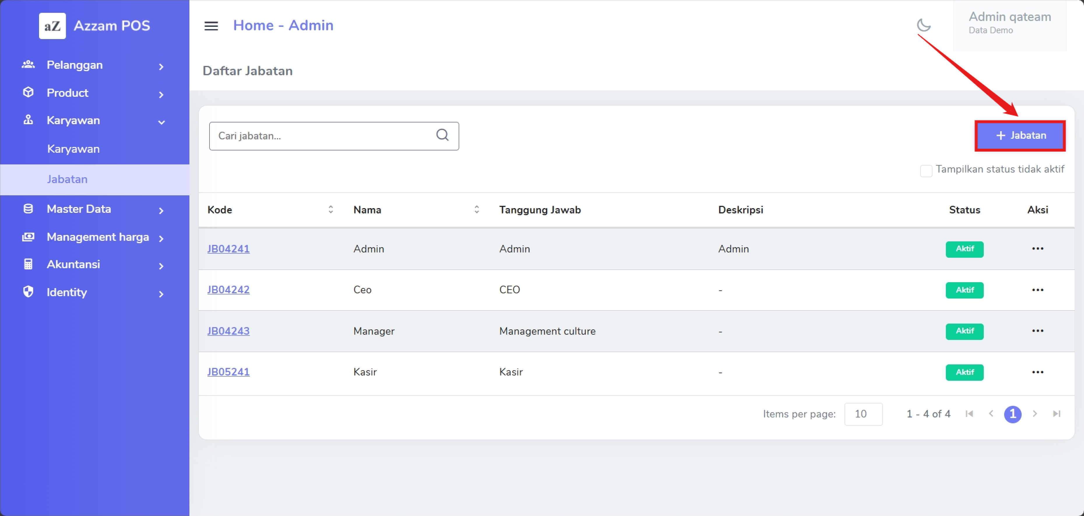Switch to dark mode via moon icon
The width and height of the screenshot is (1084, 516).
point(924,25)
